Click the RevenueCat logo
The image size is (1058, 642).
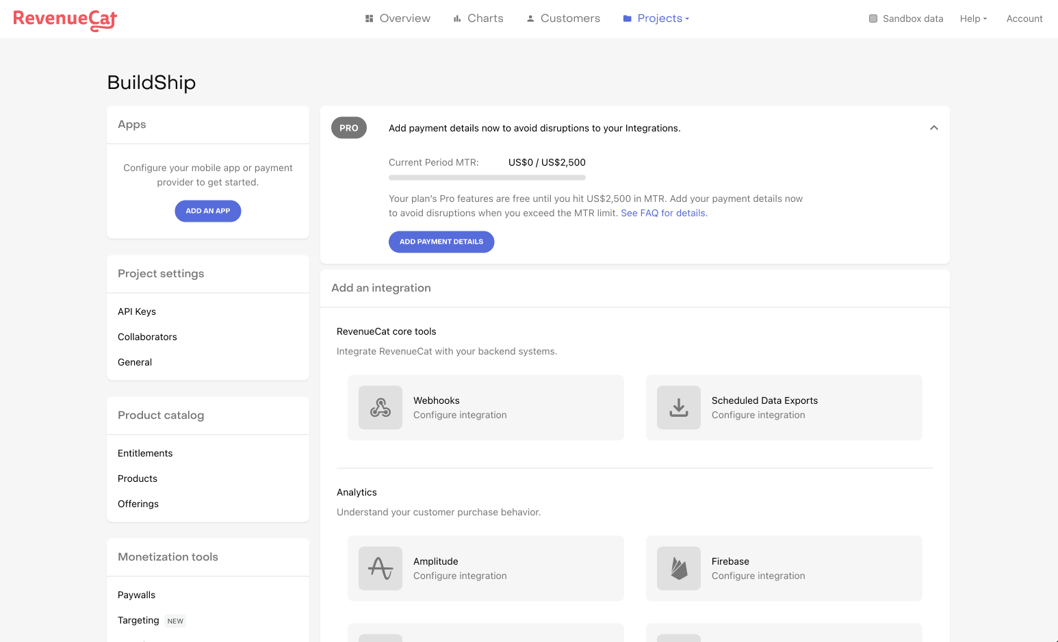(64, 20)
